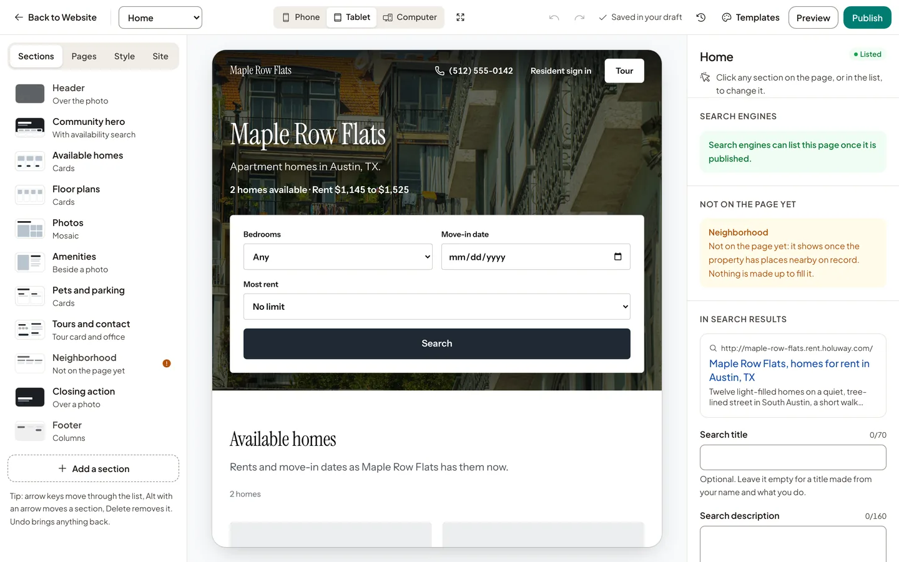Click the hero title Maple Row Flats
Image resolution: width=899 pixels, height=562 pixels.
tap(308, 134)
